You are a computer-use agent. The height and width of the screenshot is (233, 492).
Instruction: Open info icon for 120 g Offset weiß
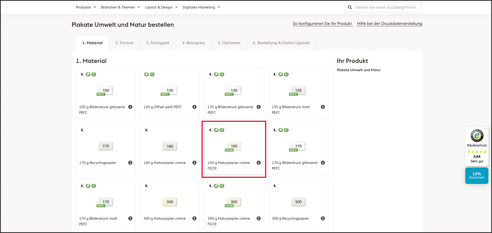(x=194, y=107)
